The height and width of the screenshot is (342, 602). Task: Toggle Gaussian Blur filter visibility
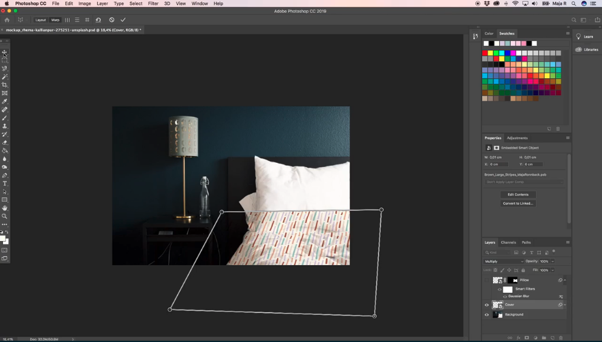505,297
